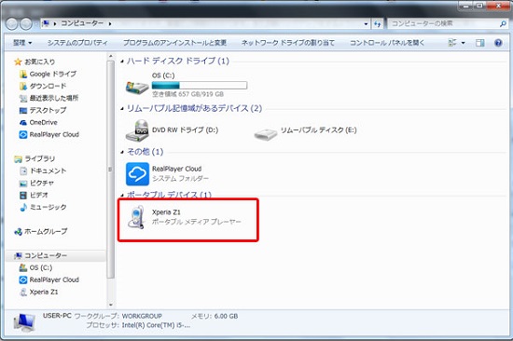
Task: Click プログラムのアンインストールと変更 button
Action: 174,43
